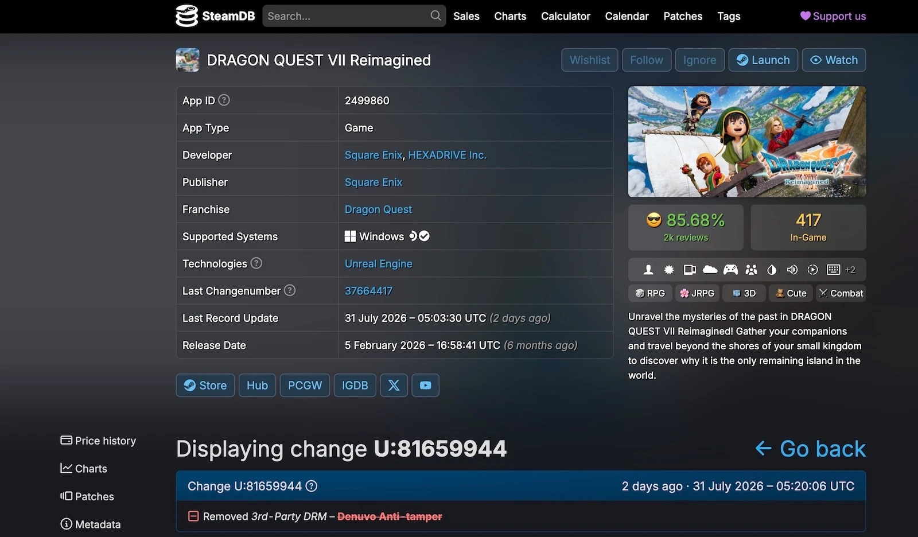
Task: Click the Steam Cloud feature icon
Action: click(710, 270)
